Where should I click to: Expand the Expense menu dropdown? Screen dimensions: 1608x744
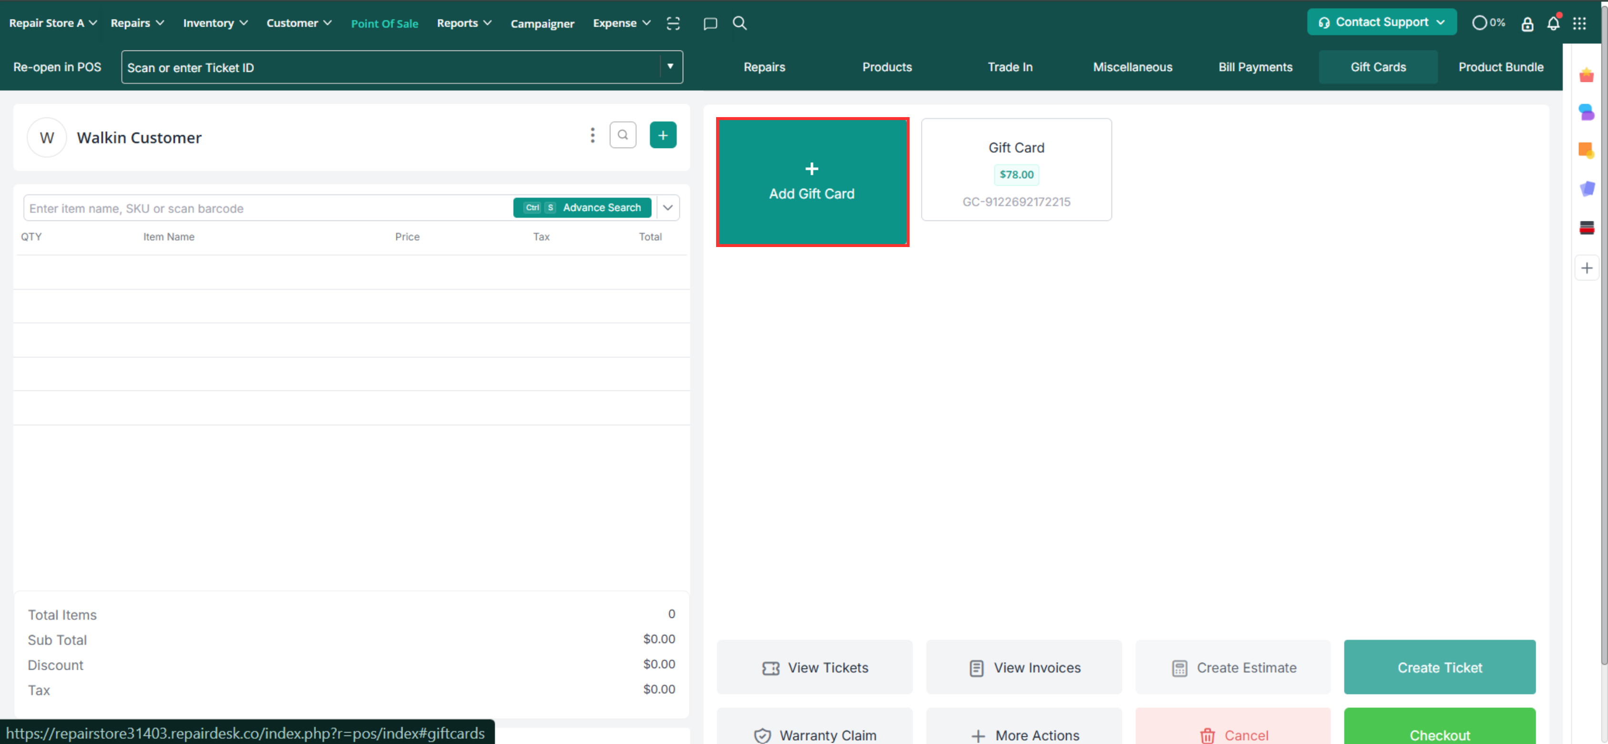(622, 23)
